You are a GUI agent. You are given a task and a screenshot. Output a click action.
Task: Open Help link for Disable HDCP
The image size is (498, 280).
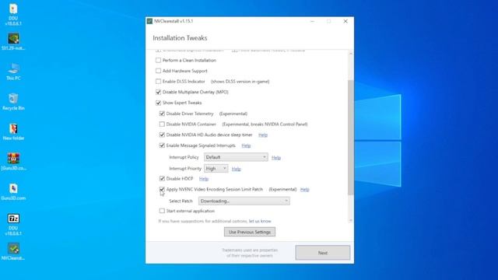tap(204, 179)
